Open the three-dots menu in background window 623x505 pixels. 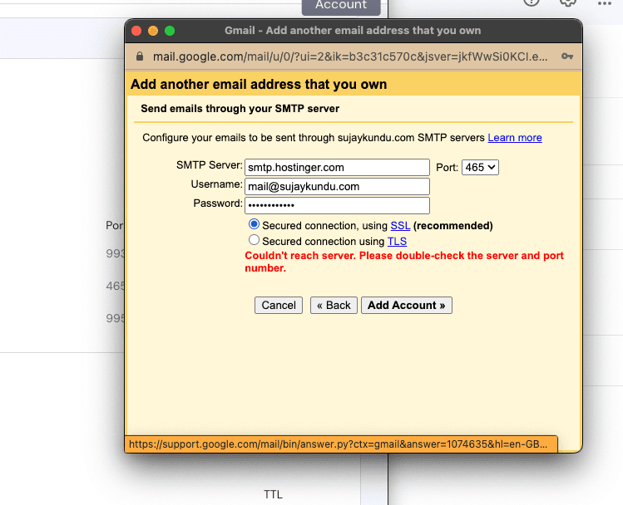coord(605,3)
